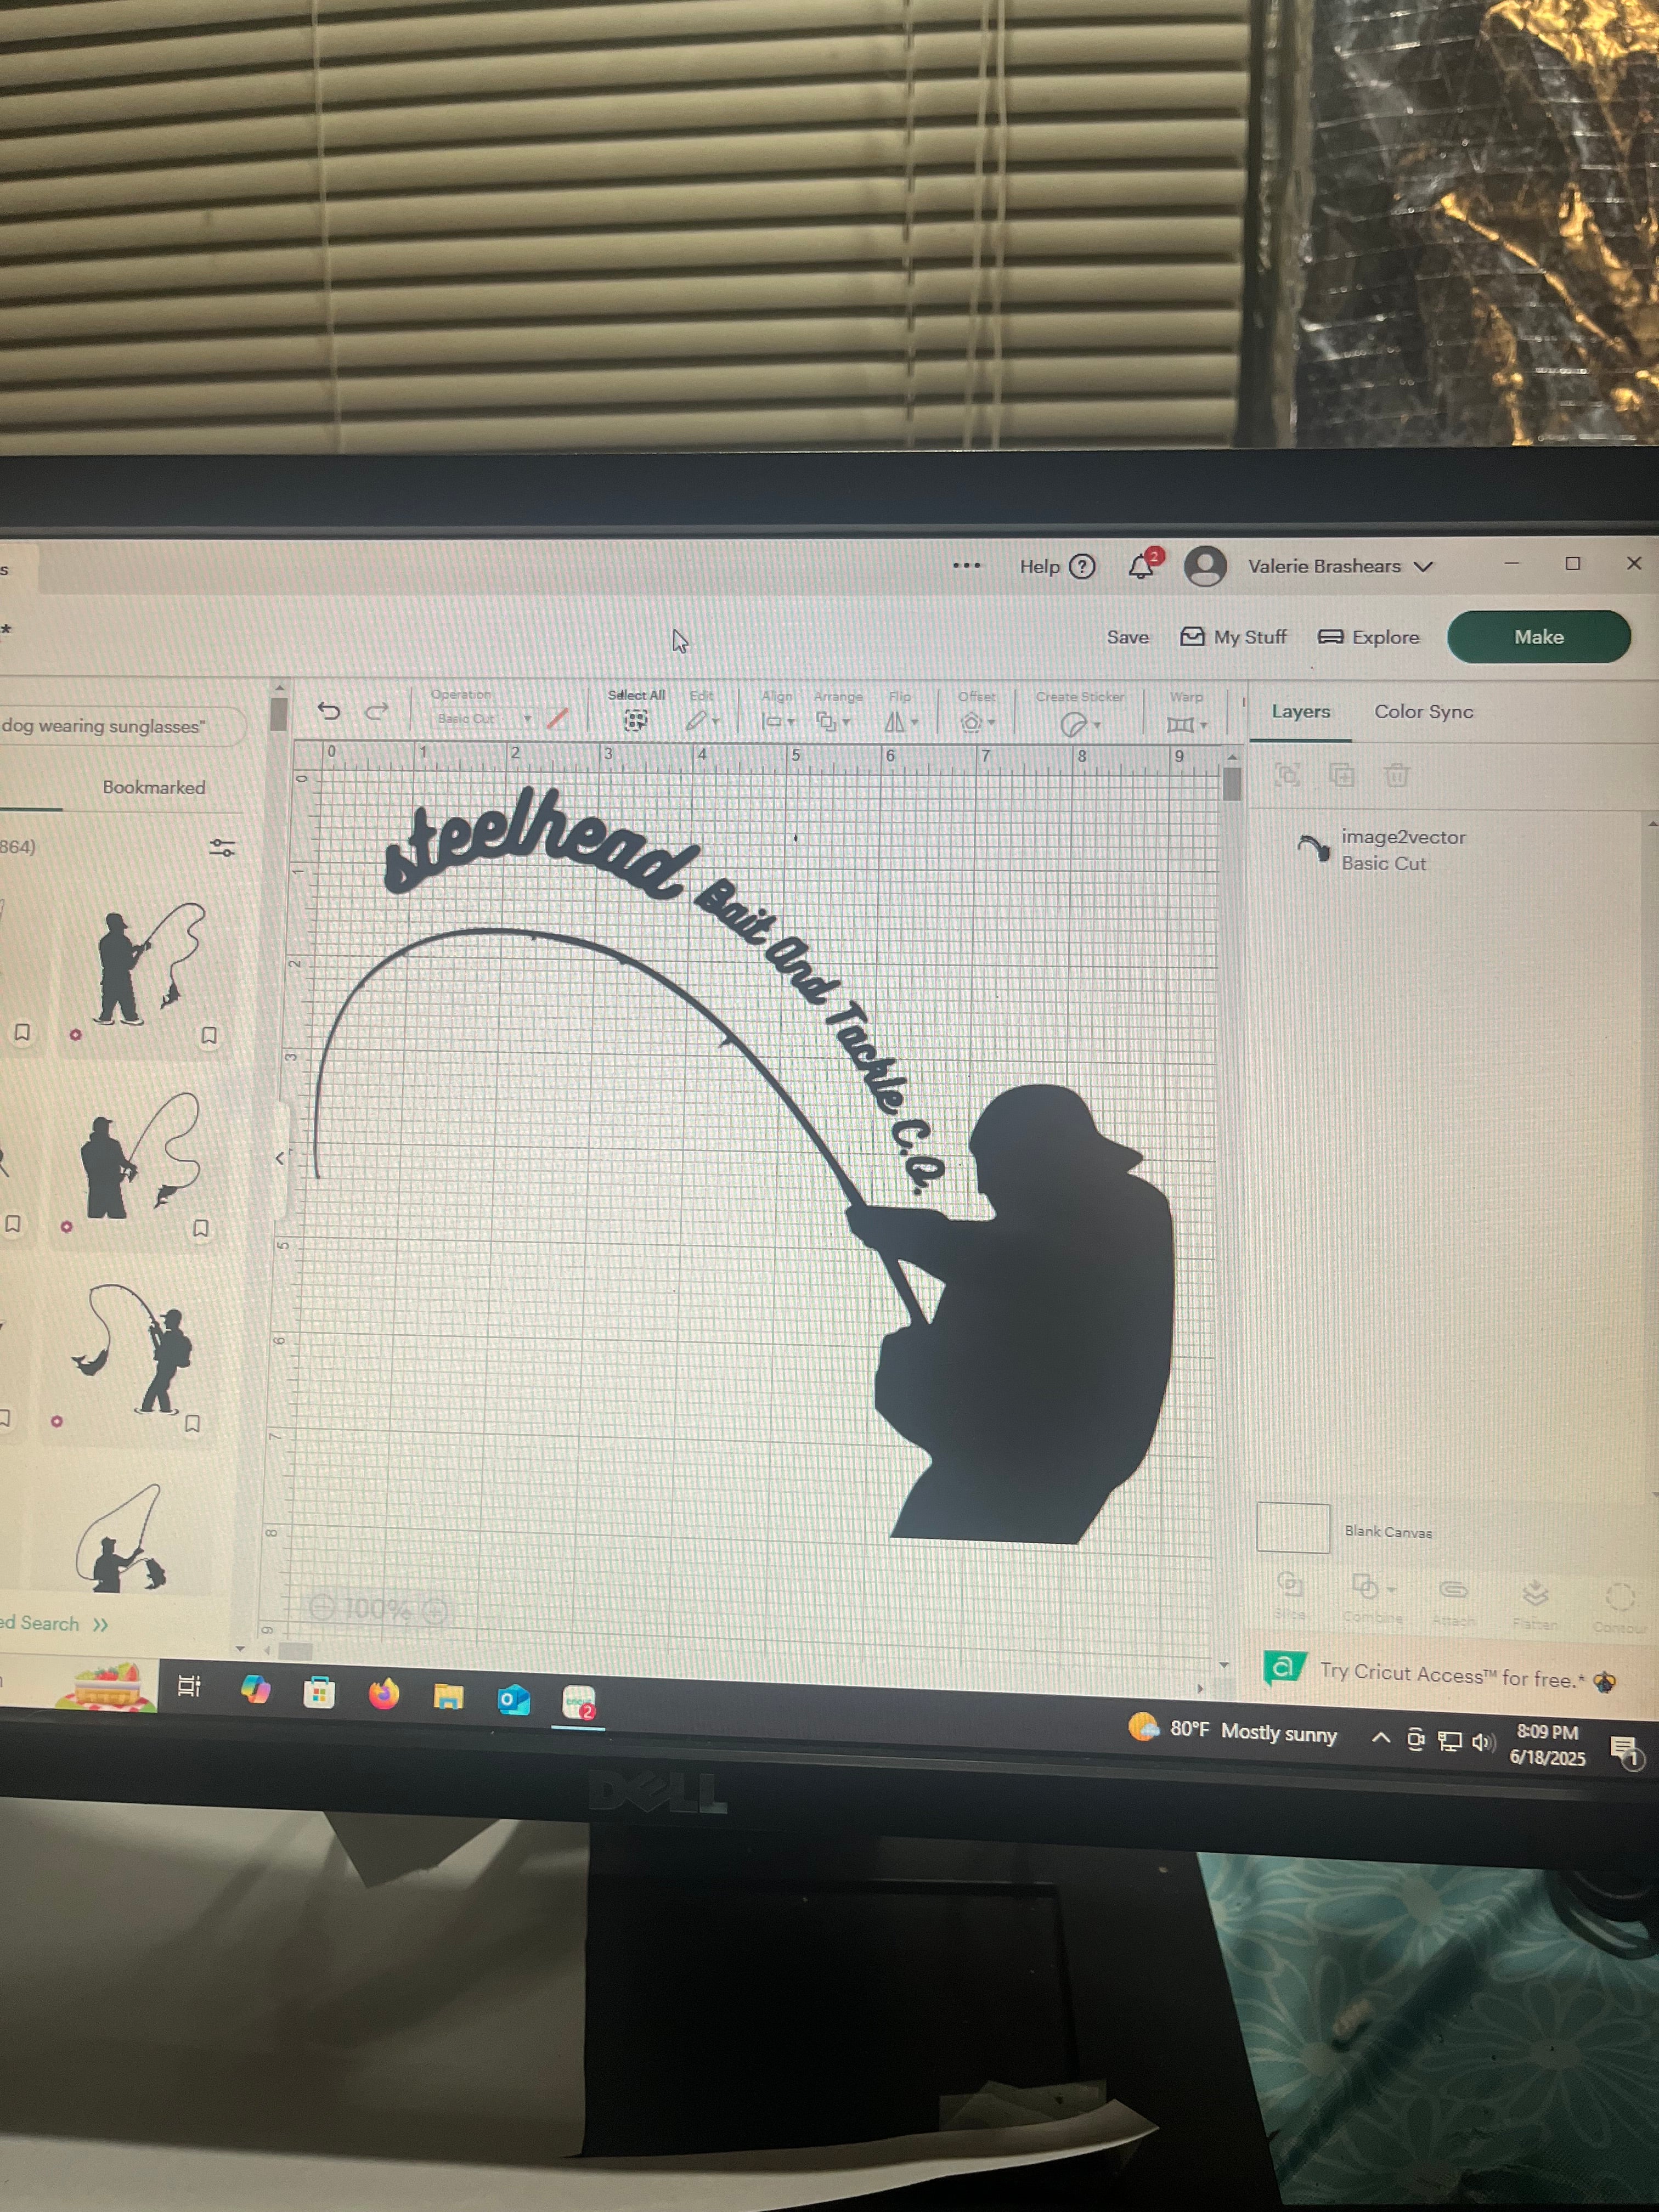1659x2212 pixels.
Task: Open the Warp dropdown
Action: pos(1186,724)
